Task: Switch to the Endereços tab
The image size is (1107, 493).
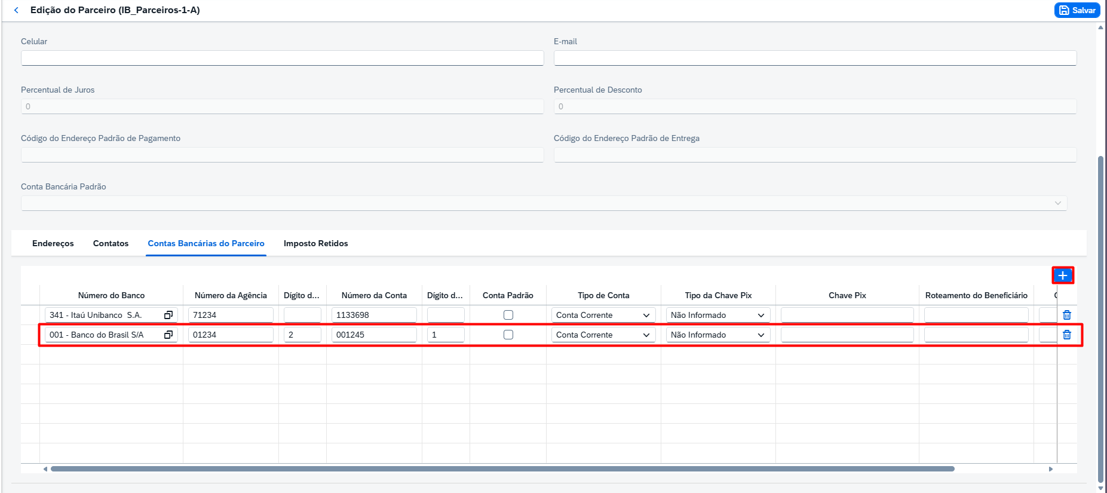Action: point(53,243)
